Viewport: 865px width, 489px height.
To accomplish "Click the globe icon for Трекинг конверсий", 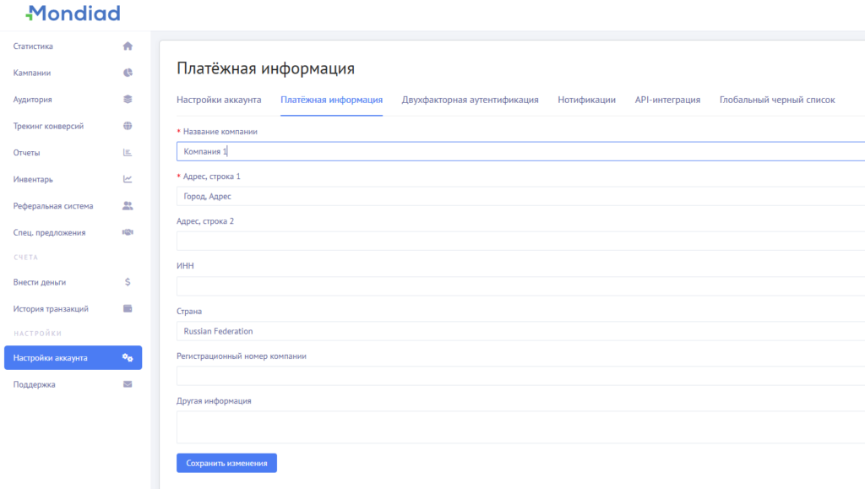I will coord(128,126).
